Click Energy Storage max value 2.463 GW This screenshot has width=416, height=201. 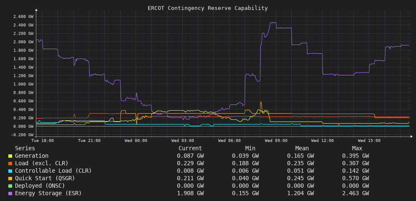click(355, 194)
